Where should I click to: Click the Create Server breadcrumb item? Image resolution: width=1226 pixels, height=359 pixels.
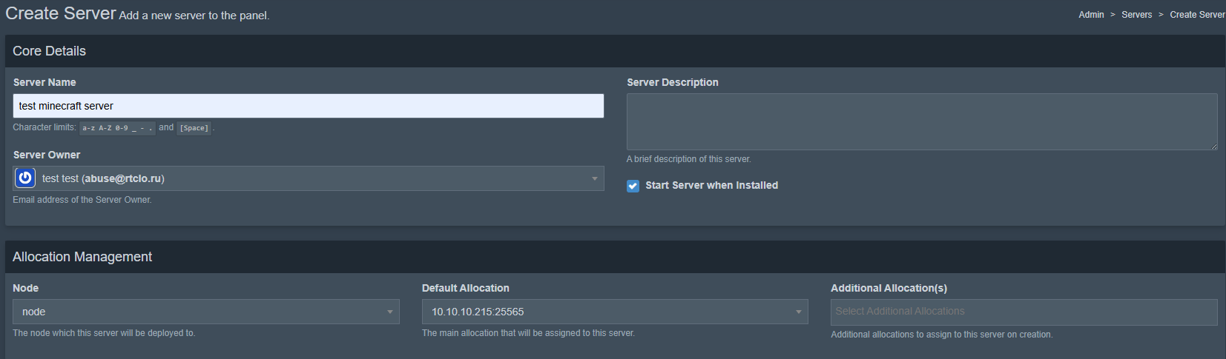1197,15
